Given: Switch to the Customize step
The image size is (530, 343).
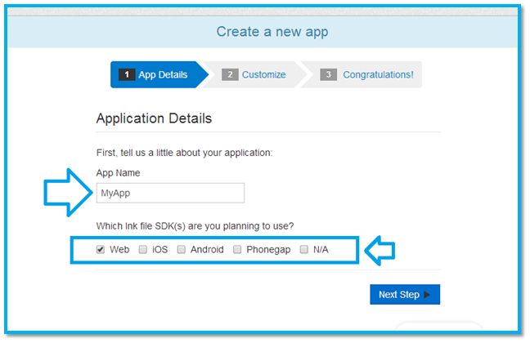Looking at the screenshot, I should [263, 75].
